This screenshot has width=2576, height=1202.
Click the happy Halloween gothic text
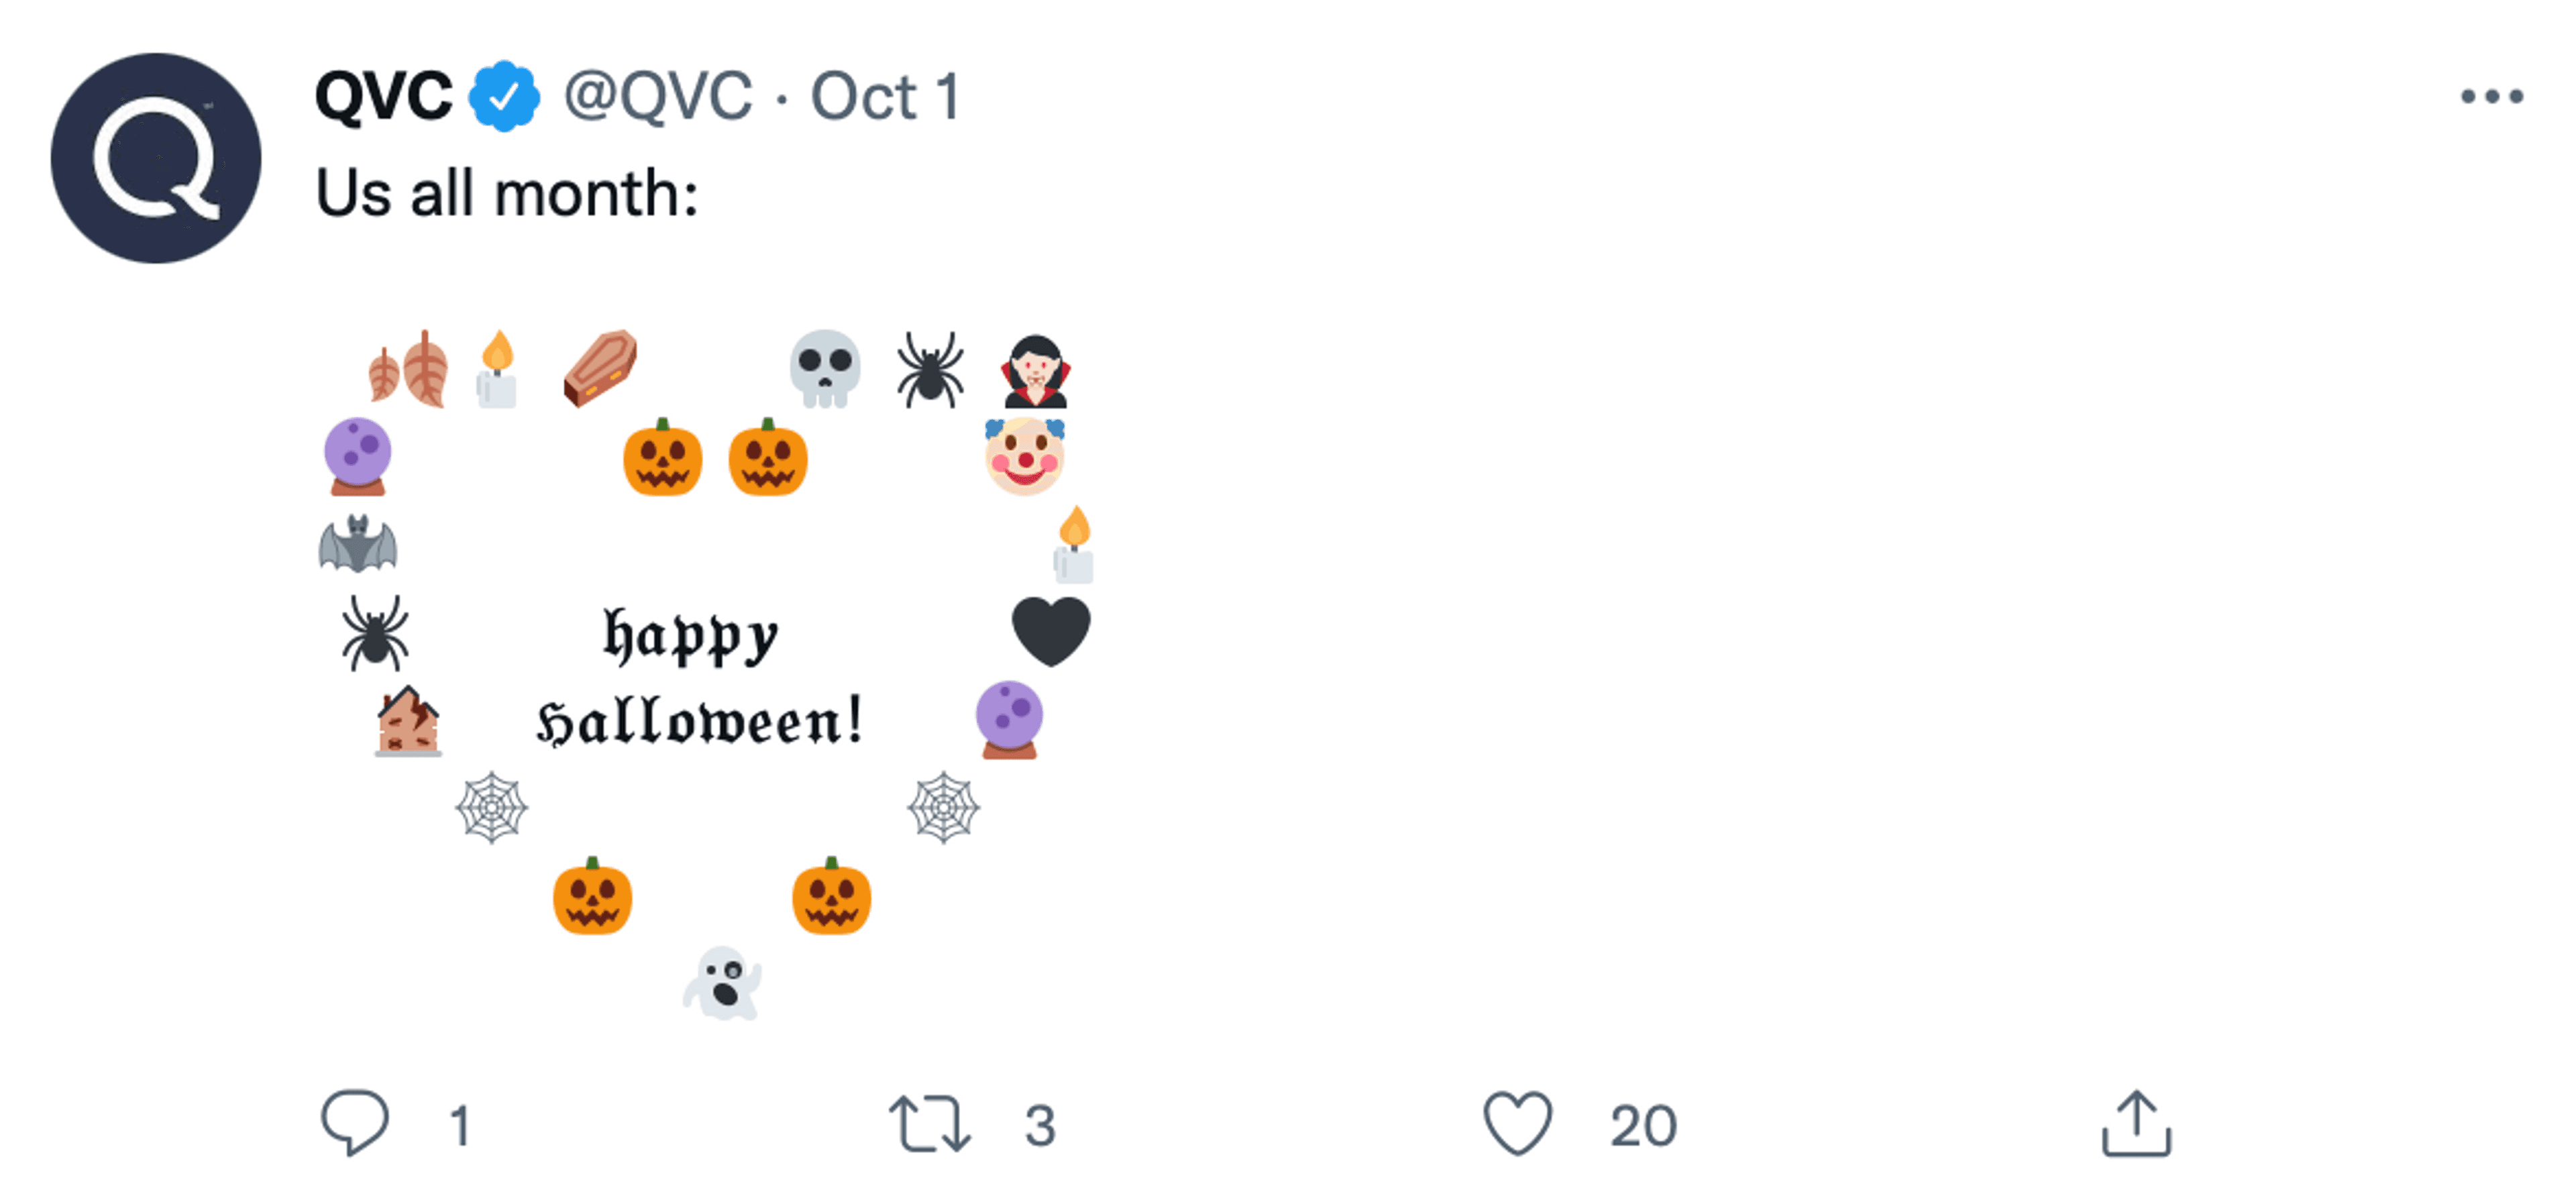tap(698, 678)
